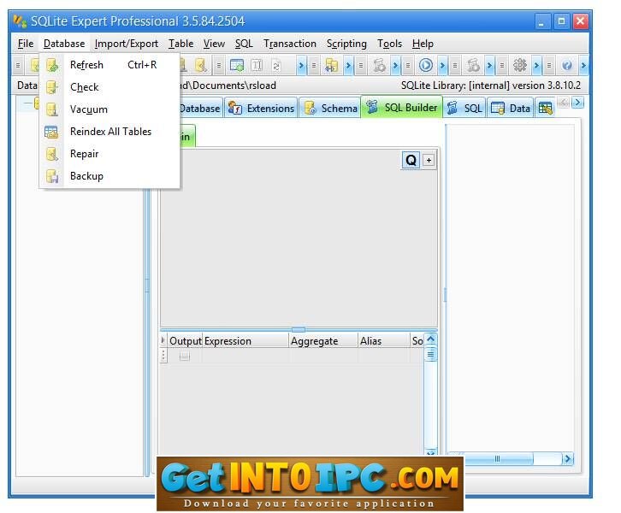Open the Help menu
The width and height of the screenshot is (621, 513).
point(423,44)
